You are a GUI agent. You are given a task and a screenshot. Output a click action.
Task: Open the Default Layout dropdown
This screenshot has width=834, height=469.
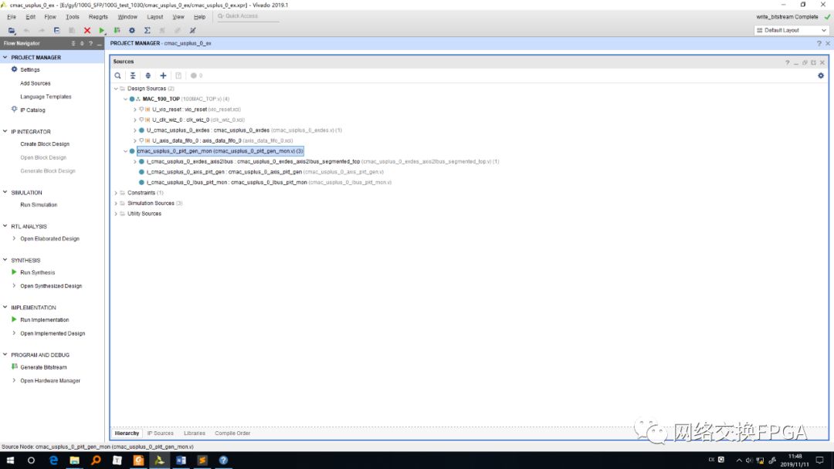790,30
